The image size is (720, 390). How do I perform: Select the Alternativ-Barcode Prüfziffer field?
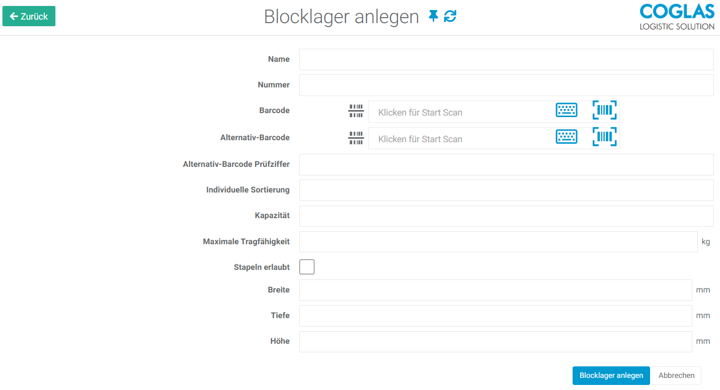(506, 164)
